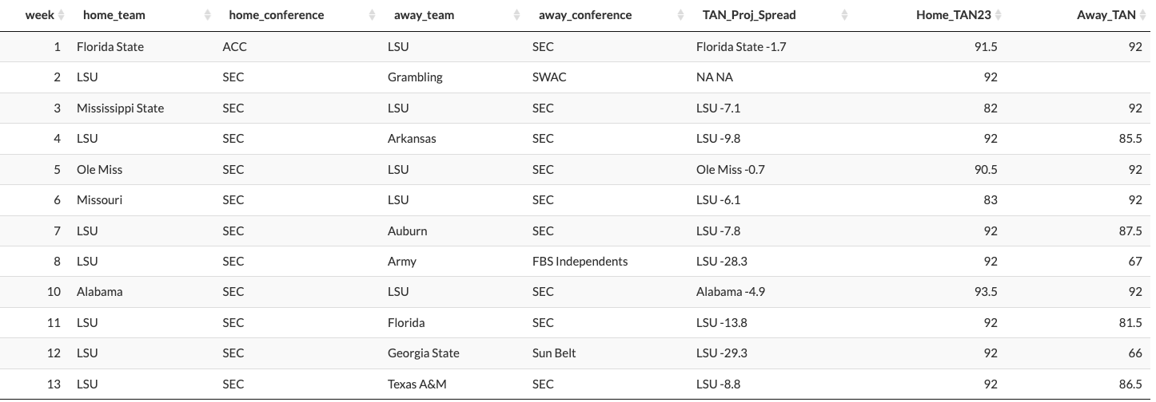
Task: Click the home_team sort arrows icon
Action: coord(209,15)
